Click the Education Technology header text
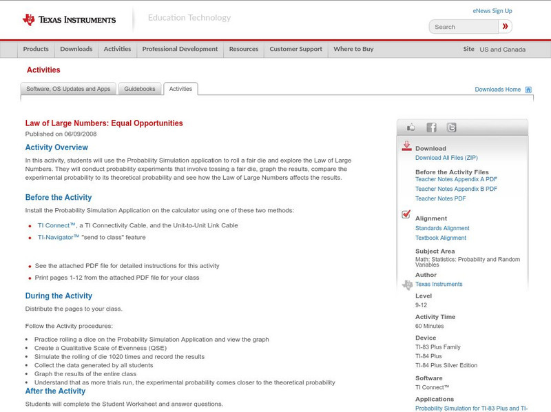 pyautogui.click(x=189, y=18)
